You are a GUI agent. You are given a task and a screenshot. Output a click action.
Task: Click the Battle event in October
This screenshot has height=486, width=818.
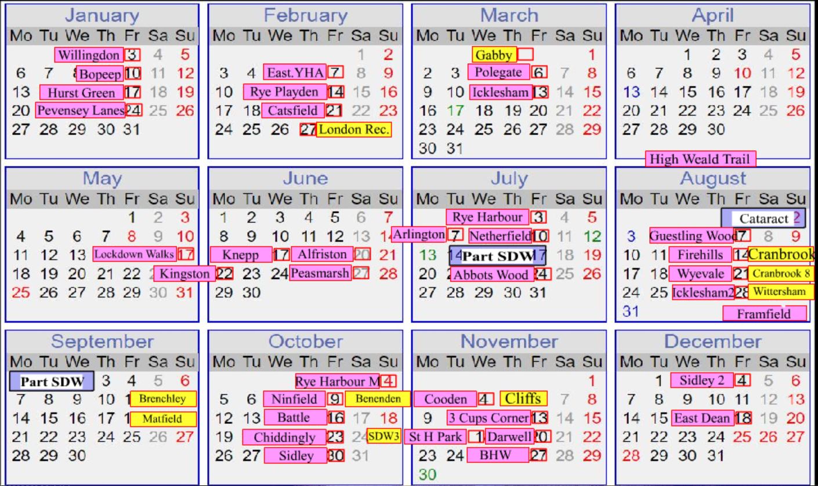[x=294, y=418]
